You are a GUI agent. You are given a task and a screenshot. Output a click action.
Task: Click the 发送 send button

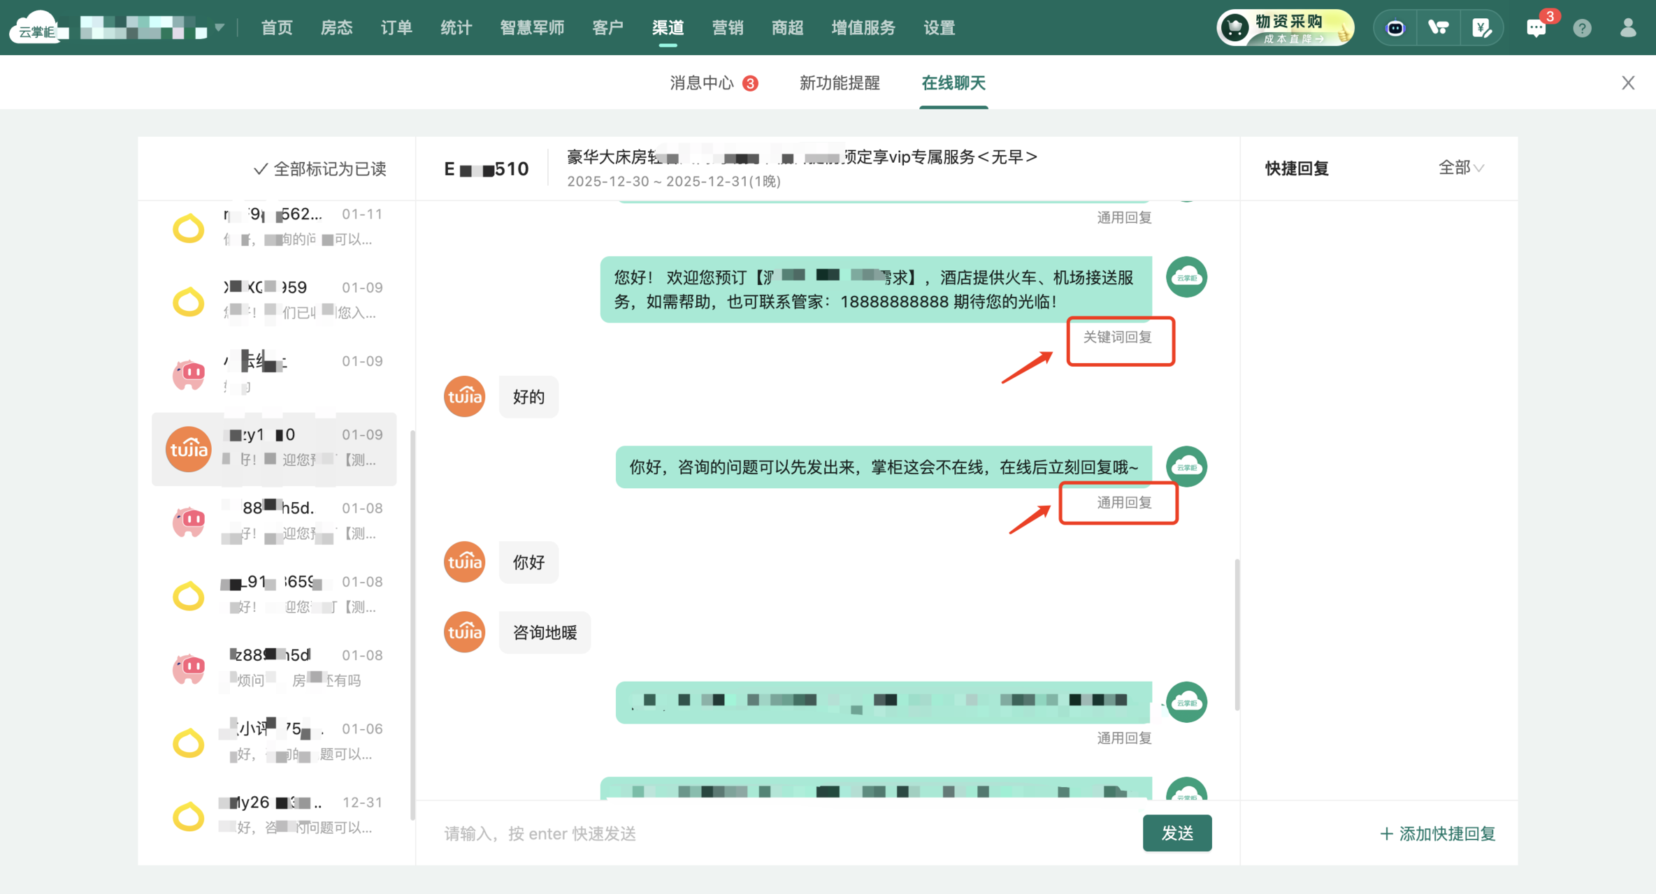click(1177, 833)
